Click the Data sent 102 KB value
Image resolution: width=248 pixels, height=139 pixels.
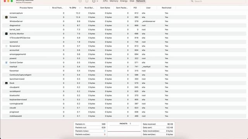pos(170,127)
